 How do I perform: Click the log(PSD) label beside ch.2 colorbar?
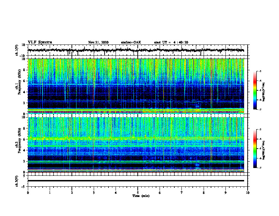[x=264, y=150]
